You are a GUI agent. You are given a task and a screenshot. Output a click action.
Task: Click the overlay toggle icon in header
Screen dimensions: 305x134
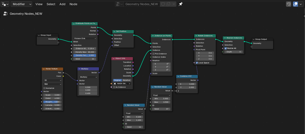click(295, 4)
